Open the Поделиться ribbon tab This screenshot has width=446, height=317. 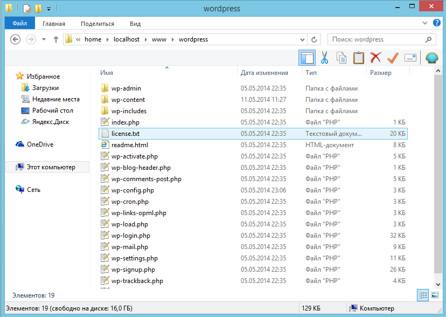(97, 24)
